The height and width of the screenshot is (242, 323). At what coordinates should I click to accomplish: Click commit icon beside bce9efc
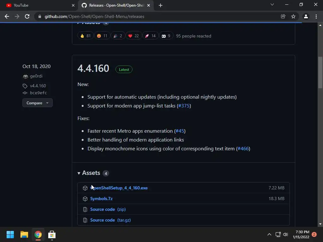tap(25, 93)
